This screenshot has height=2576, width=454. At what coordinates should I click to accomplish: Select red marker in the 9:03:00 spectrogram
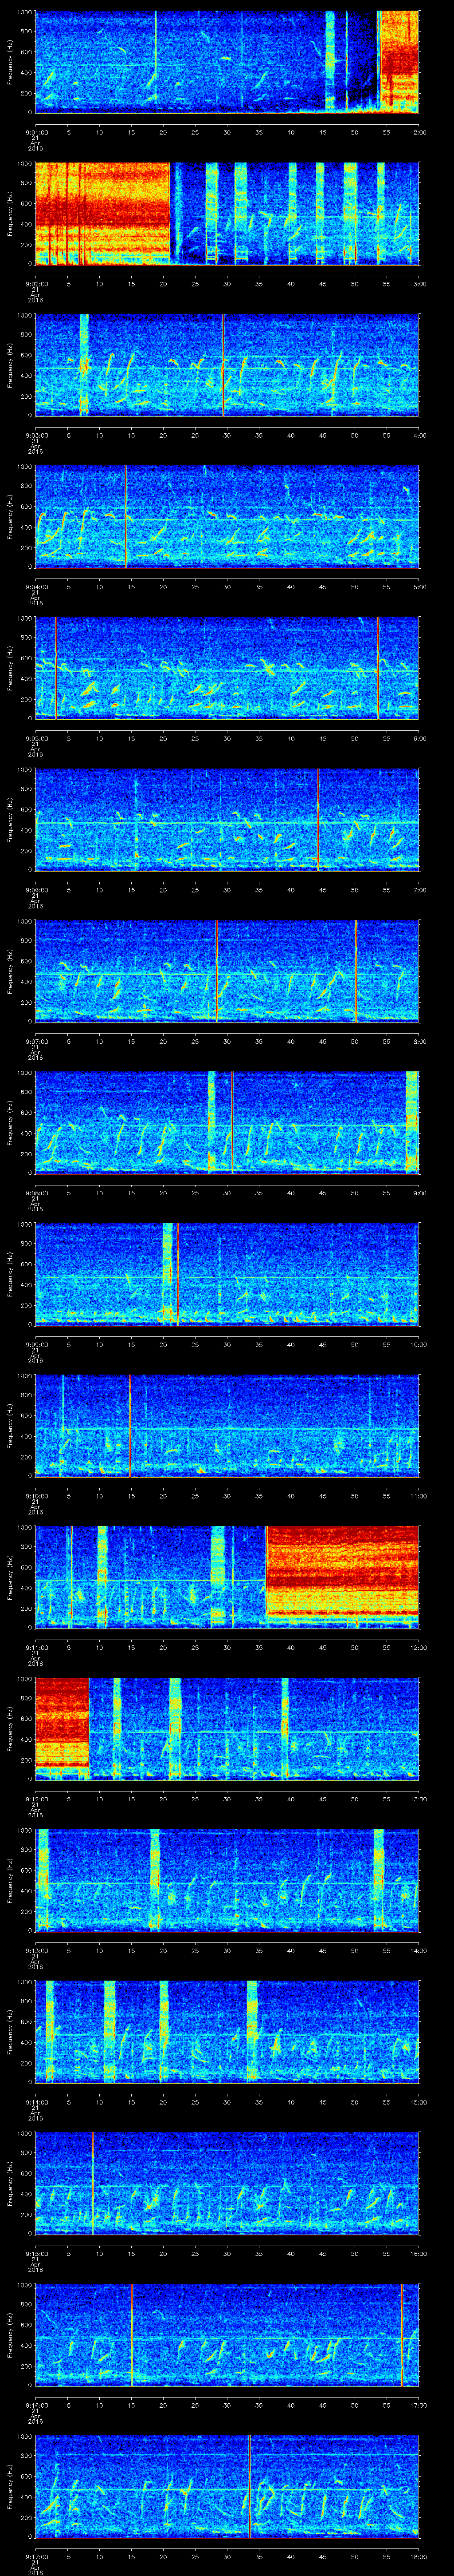(223, 364)
